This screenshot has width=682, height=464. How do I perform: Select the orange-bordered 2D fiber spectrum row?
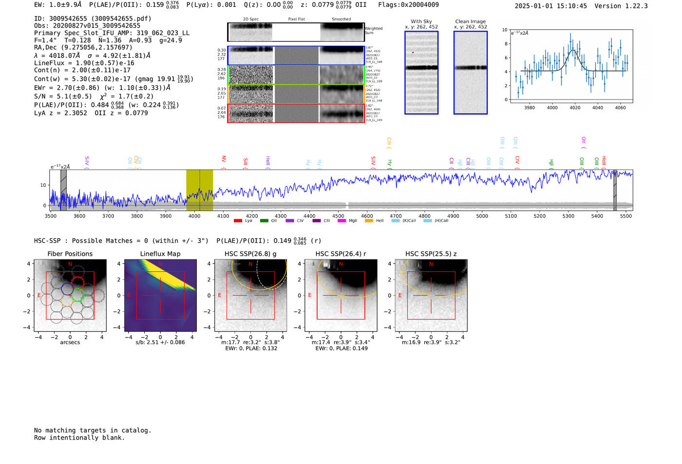click(296, 94)
